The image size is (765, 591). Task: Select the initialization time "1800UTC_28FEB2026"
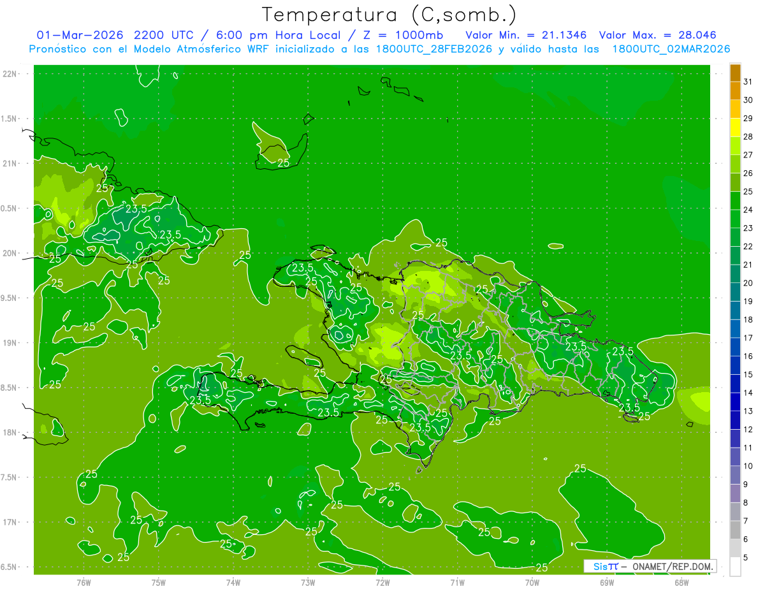pyautogui.click(x=433, y=49)
